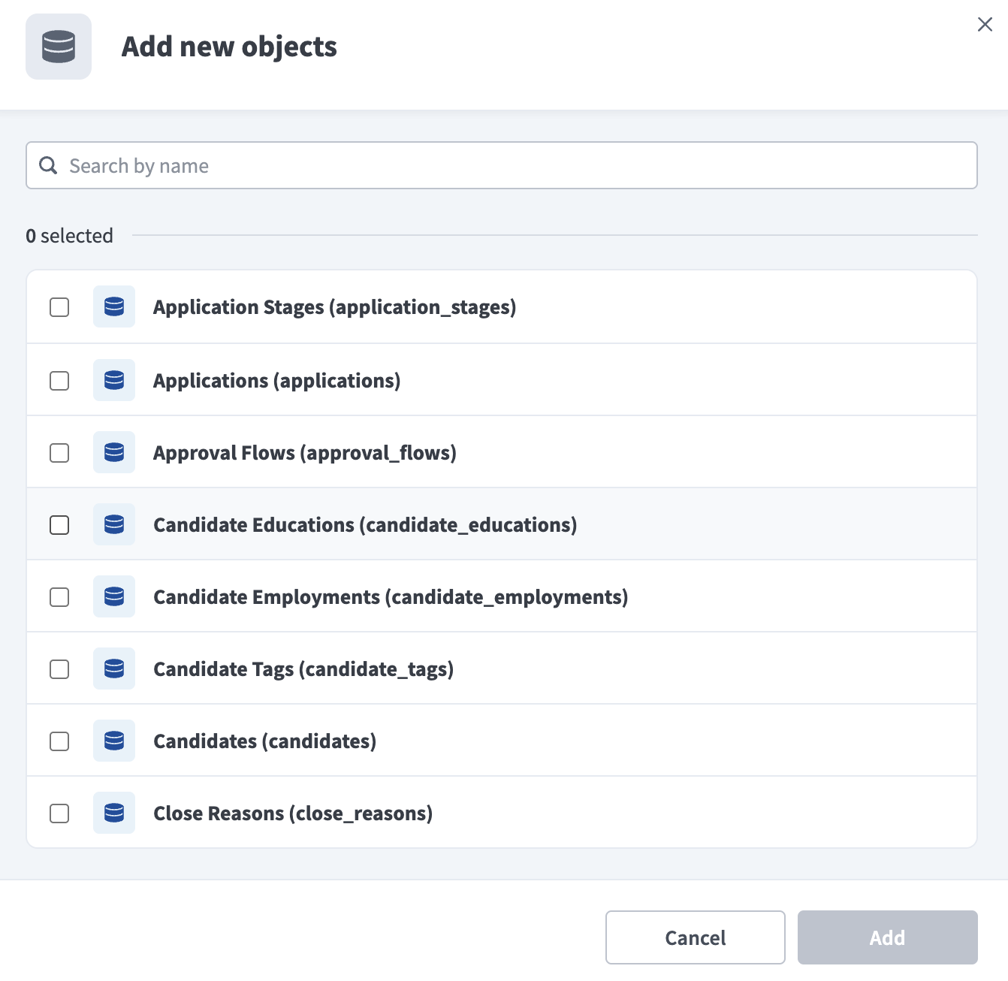The width and height of the screenshot is (1008, 981).
Task: Close the Add new objects dialog
Action: [x=985, y=25]
